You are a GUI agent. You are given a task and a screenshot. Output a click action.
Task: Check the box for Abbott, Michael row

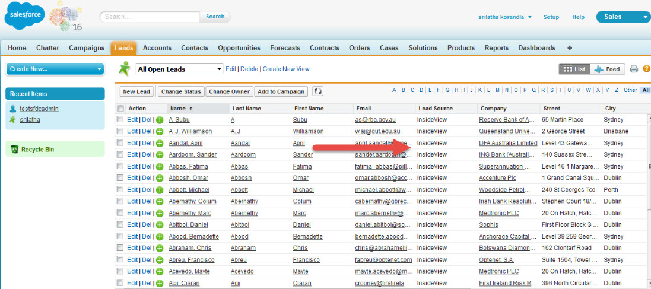[120, 189]
